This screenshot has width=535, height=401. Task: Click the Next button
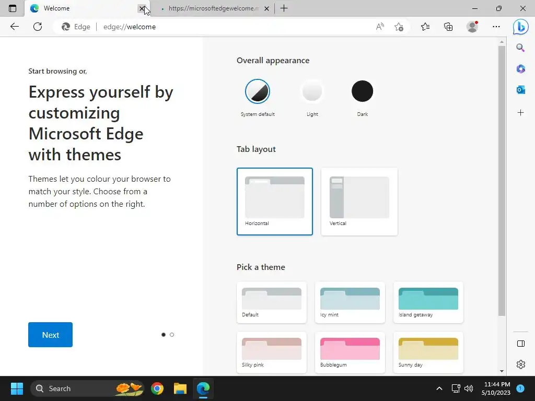51,335
